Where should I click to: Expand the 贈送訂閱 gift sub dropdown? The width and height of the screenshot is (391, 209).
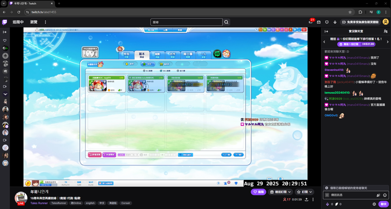(x=280, y=192)
